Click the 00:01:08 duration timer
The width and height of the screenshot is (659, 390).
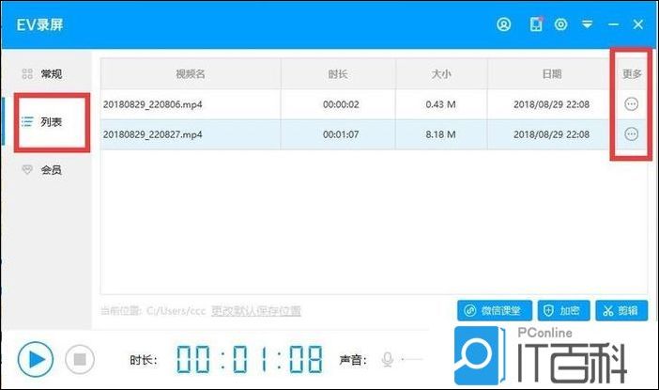(250, 359)
